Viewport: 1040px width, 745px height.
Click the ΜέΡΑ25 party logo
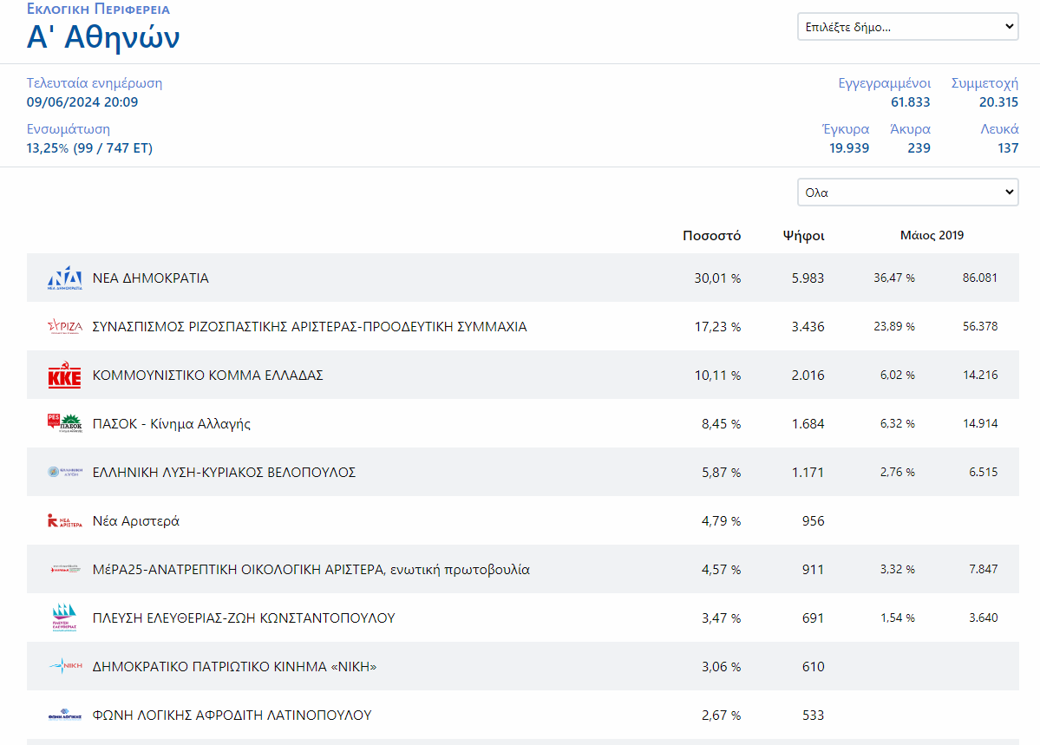64,570
